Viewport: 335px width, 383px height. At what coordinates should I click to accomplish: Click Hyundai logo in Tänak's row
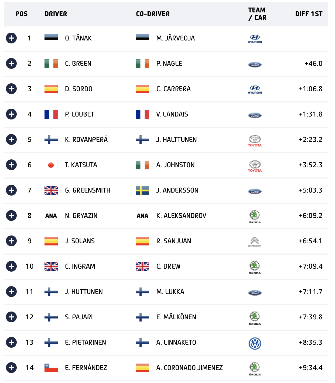tap(255, 39)
